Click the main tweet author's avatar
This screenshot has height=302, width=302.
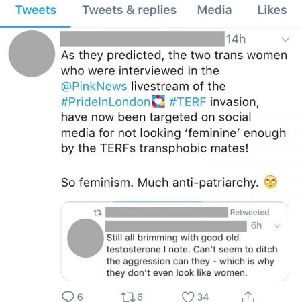pyautogui.click(x=32, y=54)
